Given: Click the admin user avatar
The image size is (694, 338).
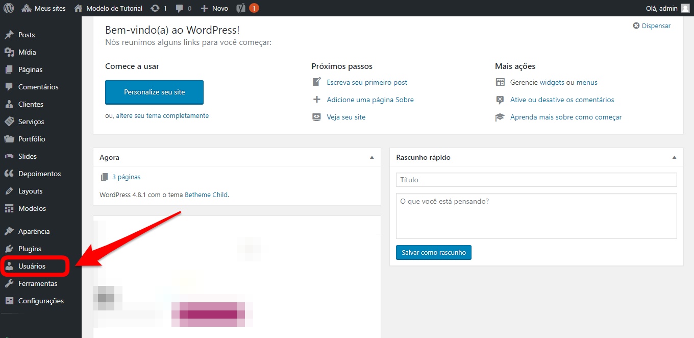Looking at the screenshot, I should tap(685, 8).
